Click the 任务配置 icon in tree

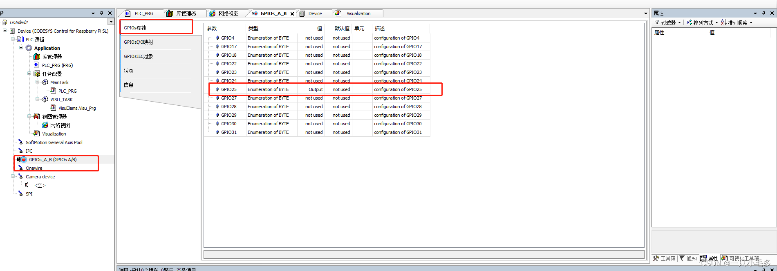[37, 73]
